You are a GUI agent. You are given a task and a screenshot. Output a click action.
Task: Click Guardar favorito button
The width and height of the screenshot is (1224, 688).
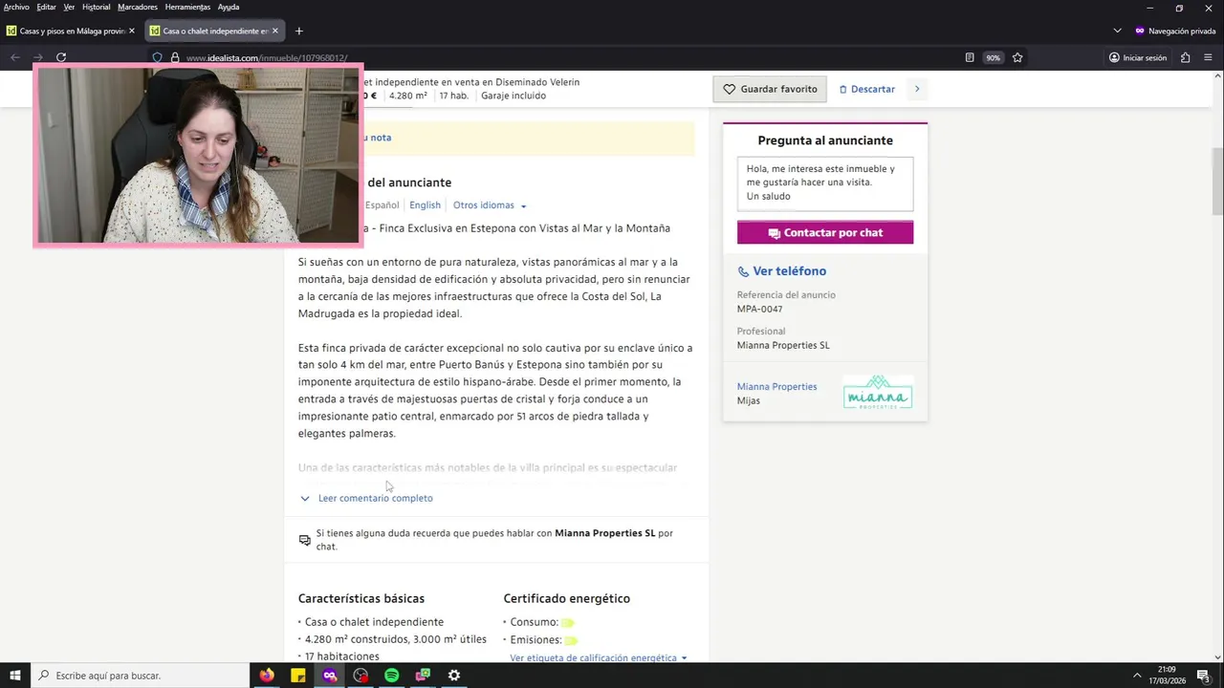[x=770, y=89]
